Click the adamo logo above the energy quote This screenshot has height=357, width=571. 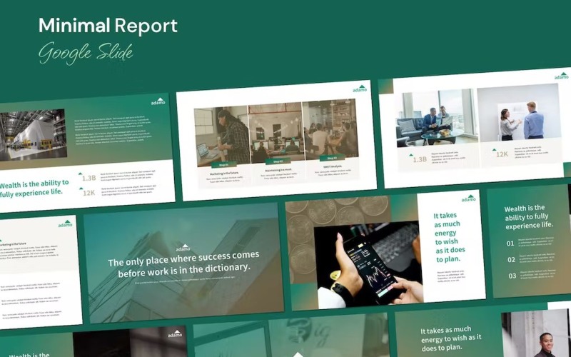point(468,198)
